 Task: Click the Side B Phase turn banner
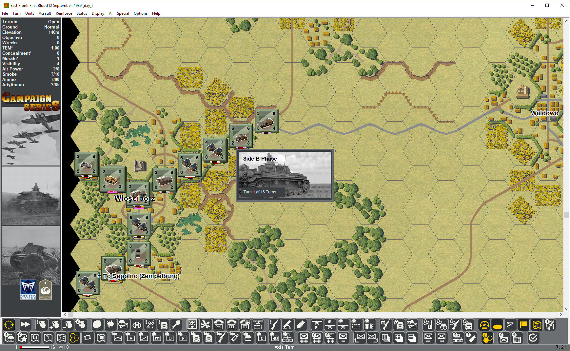coord(285,175)
